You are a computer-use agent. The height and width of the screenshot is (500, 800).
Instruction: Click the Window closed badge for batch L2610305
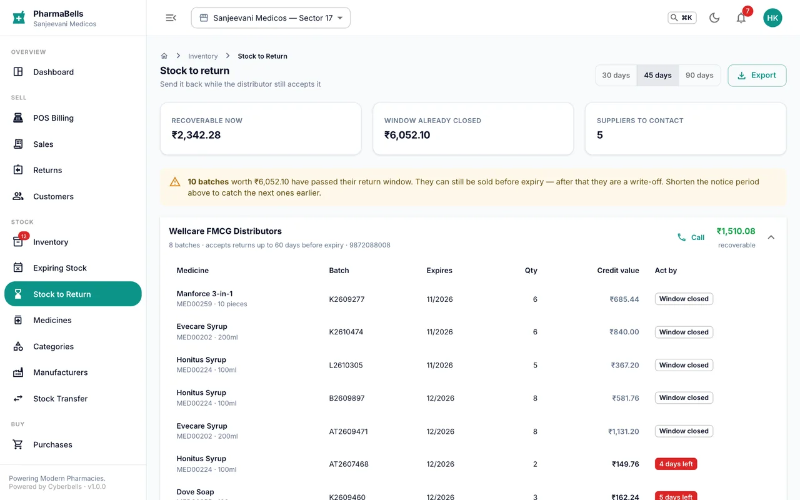click(x=684, y=365)
